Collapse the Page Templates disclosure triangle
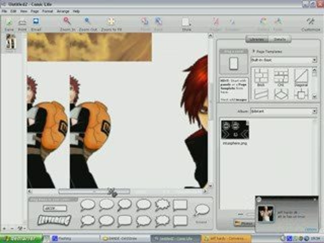Screen dimensions: 324x243 pos(253,51)
